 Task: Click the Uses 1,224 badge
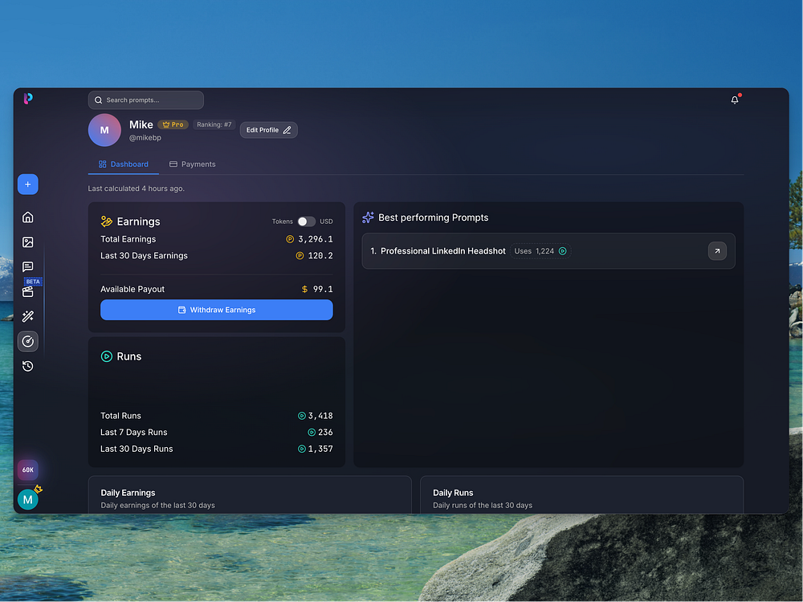coord(540,250)
